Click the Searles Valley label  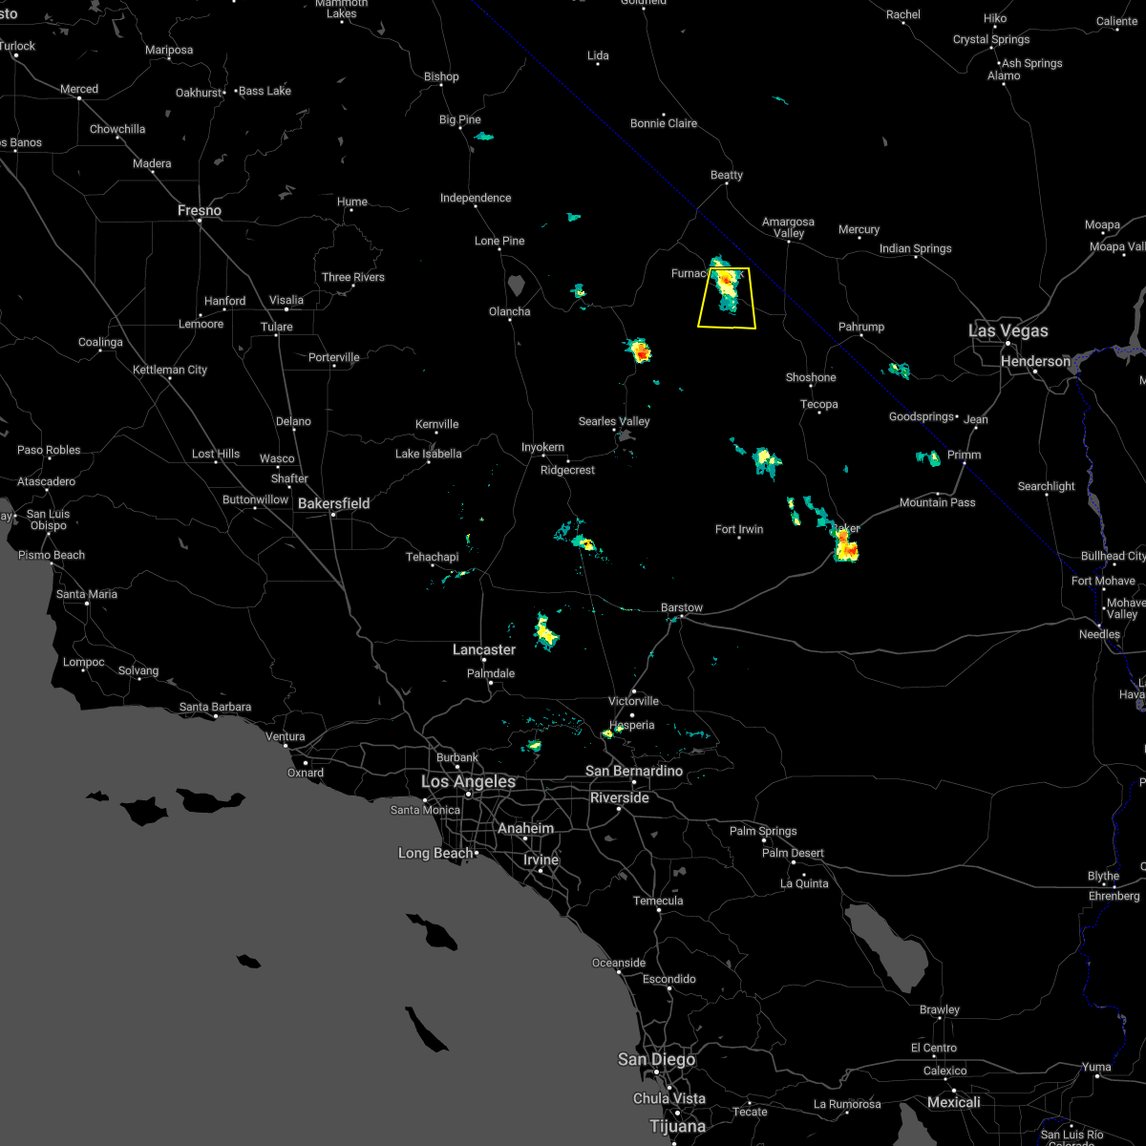click(x=614, y=421)
